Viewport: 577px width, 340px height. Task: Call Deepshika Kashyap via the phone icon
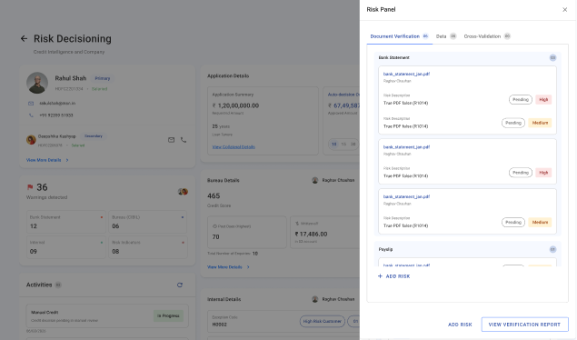184,140
